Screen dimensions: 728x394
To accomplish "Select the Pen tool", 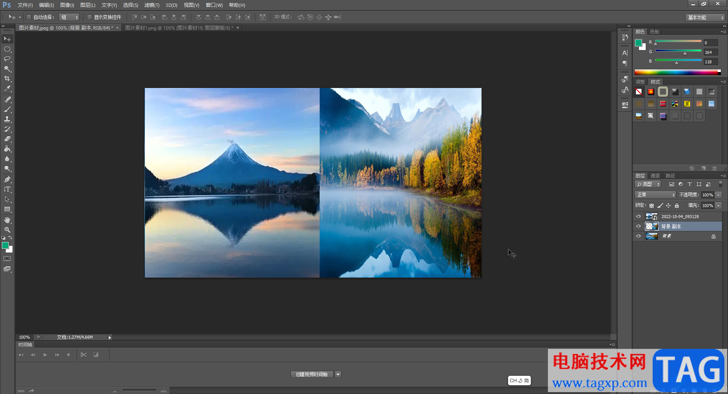I will [7, 179].
